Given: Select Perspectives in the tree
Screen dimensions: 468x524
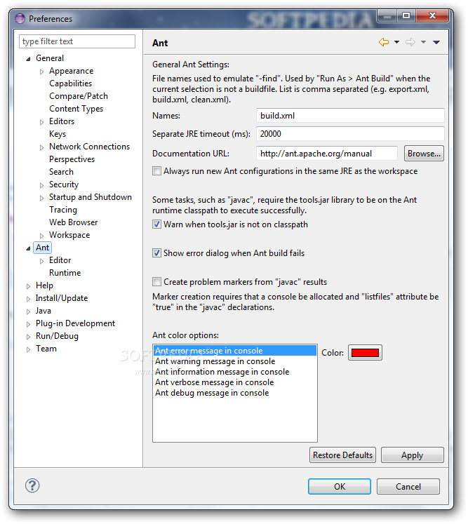Looking at the screenshot, I should point(72,159).
